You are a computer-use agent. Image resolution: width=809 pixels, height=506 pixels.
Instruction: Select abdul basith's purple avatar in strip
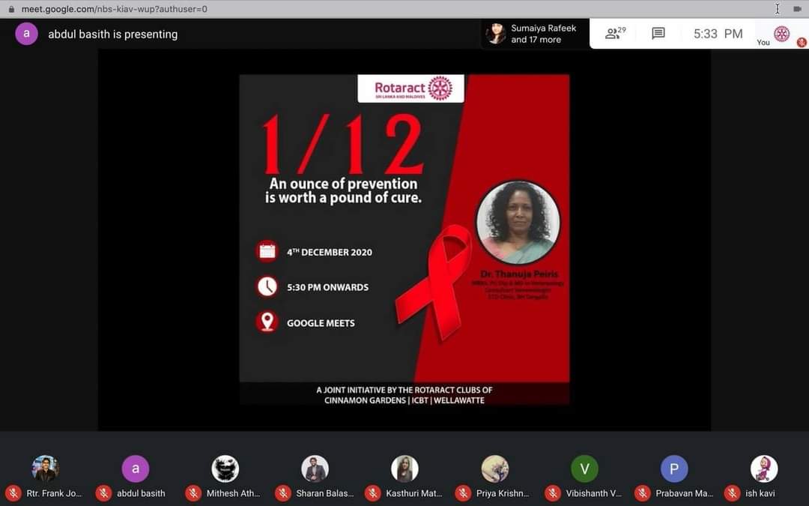pos(135,469)
